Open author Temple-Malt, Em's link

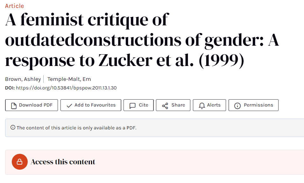69,79
